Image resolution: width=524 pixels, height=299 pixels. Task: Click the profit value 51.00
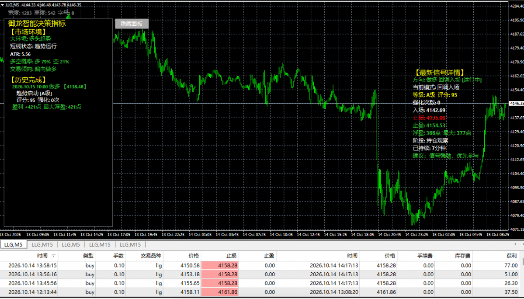tap(511, 274)
